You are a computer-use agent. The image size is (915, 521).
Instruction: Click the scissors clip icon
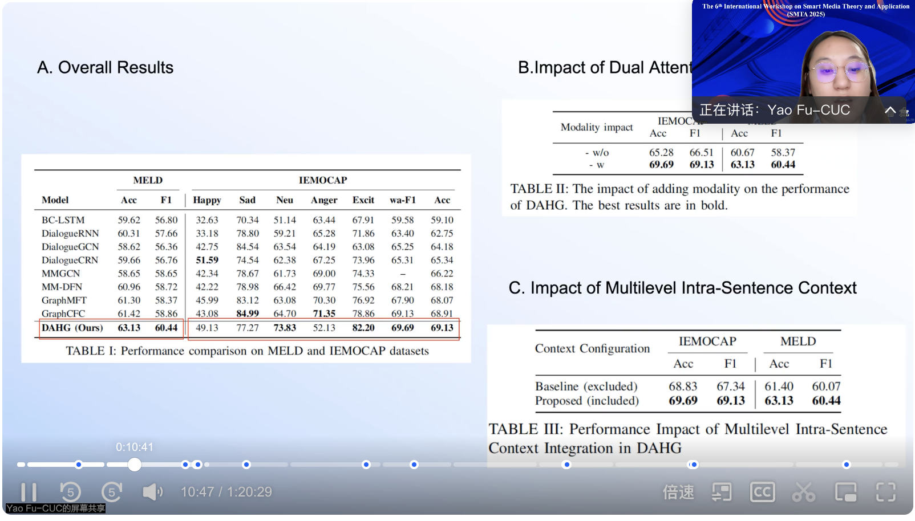click(803, 492)
